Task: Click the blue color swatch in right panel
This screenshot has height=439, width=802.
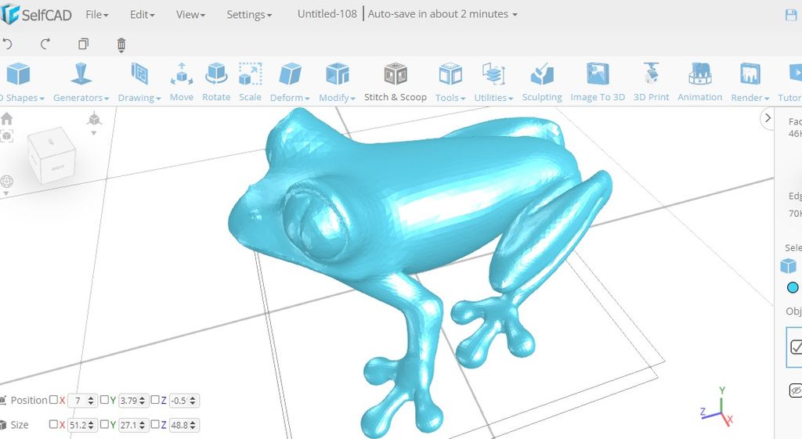Action: coord(793,288)
